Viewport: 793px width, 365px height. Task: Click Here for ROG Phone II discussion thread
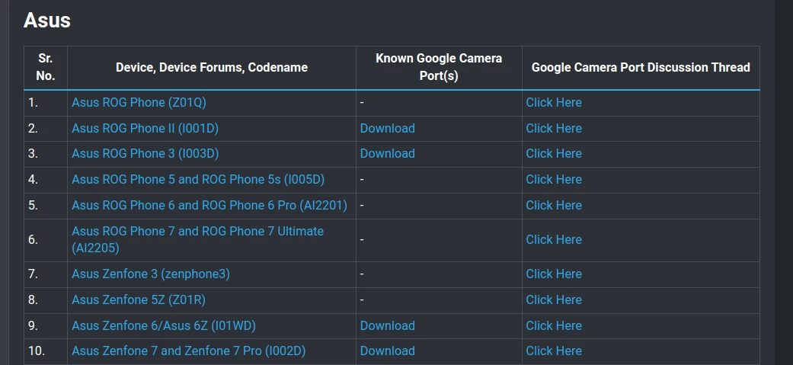click(553, 128)
